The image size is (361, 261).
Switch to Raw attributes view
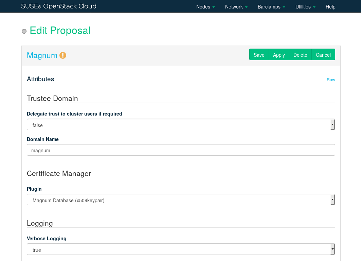point(331,80)
